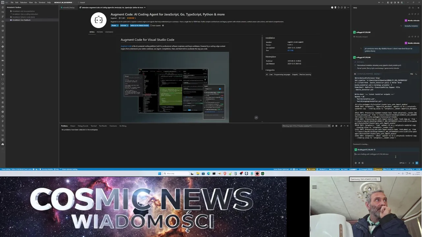Regenerate the Manually stopped response
This screenshot has height=237, width=422.
(418, 37)
